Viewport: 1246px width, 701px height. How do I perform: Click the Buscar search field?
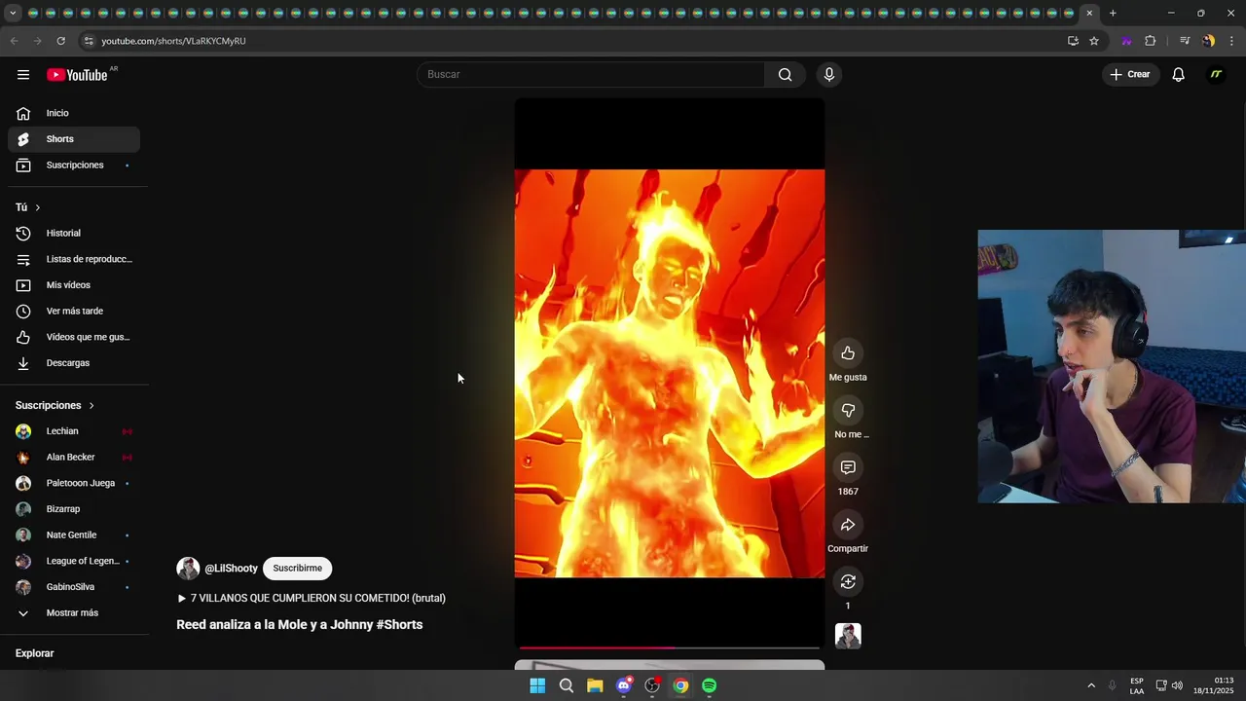click(x=591, y=75)
